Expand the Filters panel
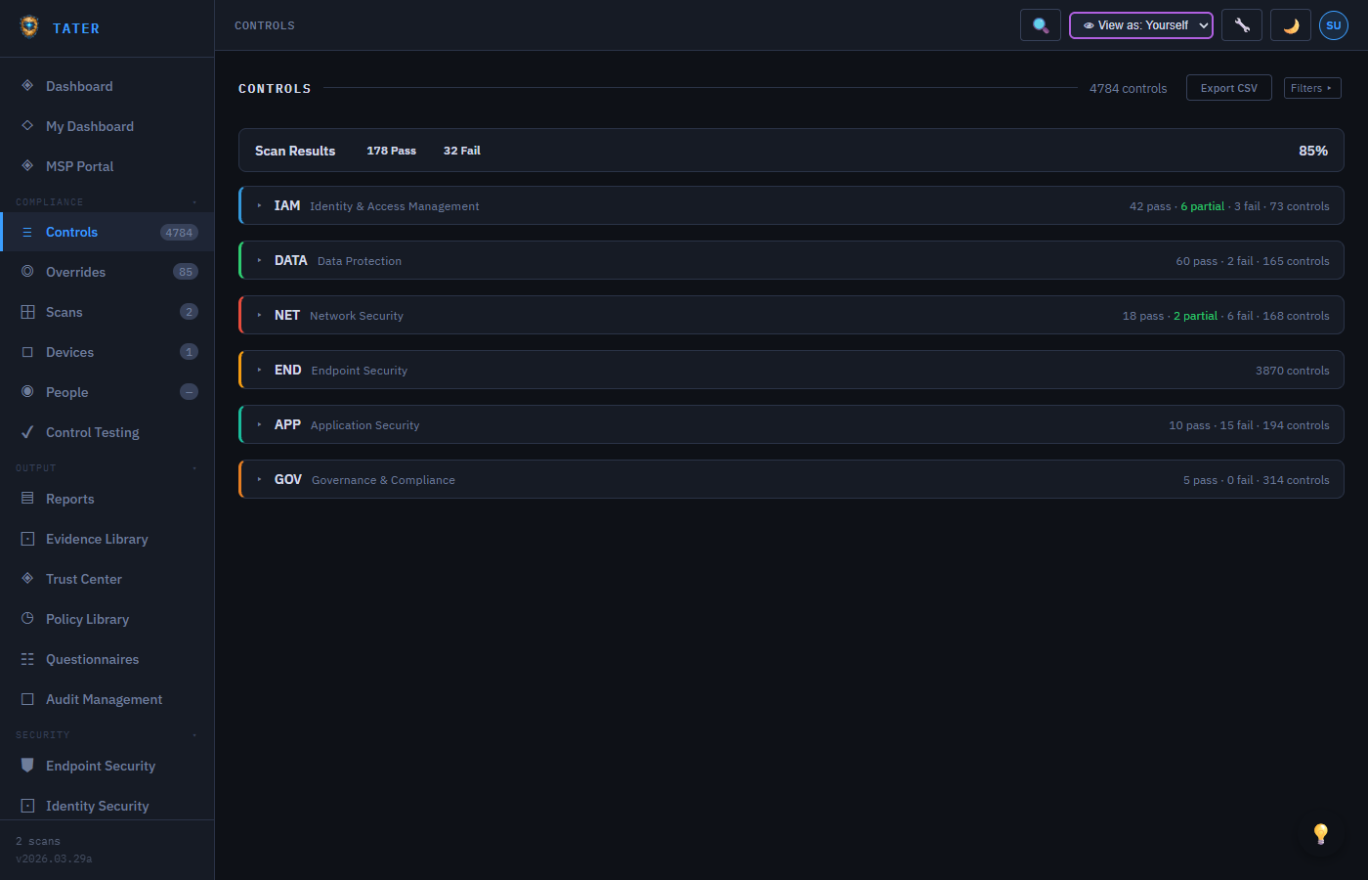Image resolution: width=1368 pixels, height=880 pixels. click(x=1312, y=88)
